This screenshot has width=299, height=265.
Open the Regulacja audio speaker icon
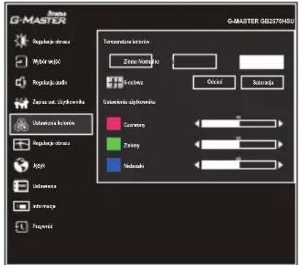click(x=21, y=82)
